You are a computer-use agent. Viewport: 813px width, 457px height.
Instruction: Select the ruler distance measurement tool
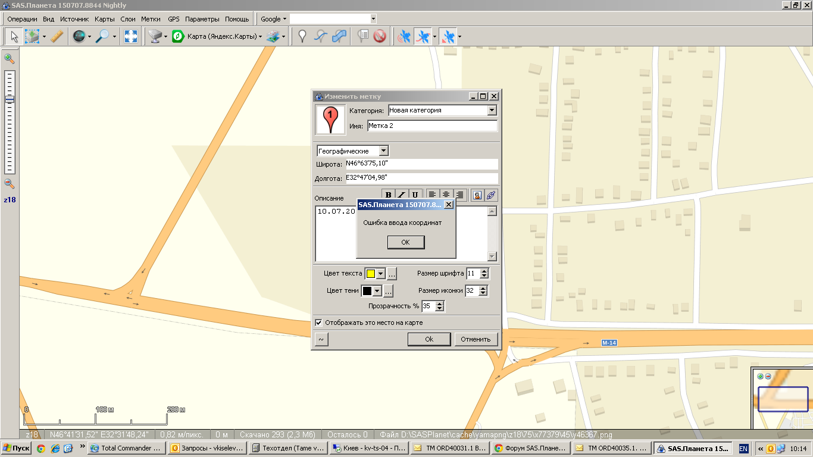(57, 37)
